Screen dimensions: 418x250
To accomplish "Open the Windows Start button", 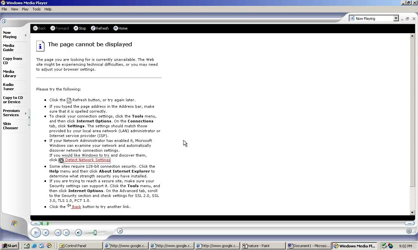I will coord(9,246).
